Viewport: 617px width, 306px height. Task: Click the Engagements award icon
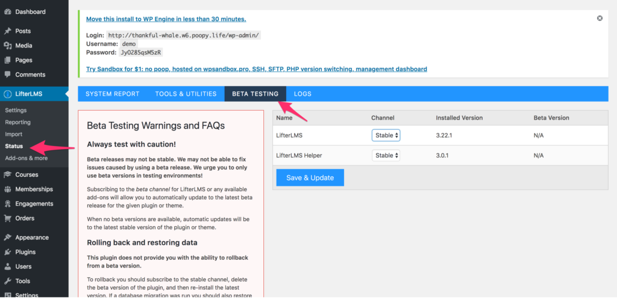point(7,203)
